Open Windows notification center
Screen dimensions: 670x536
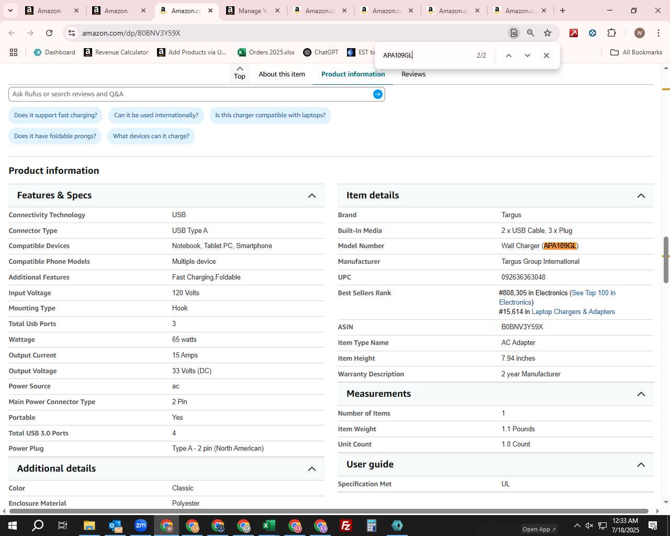tap(653, 526)
